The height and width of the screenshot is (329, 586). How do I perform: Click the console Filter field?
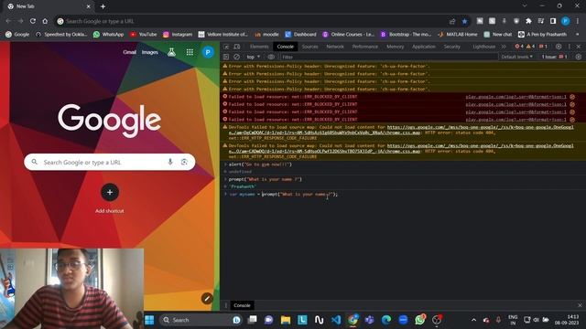click(x=388, y=57)
